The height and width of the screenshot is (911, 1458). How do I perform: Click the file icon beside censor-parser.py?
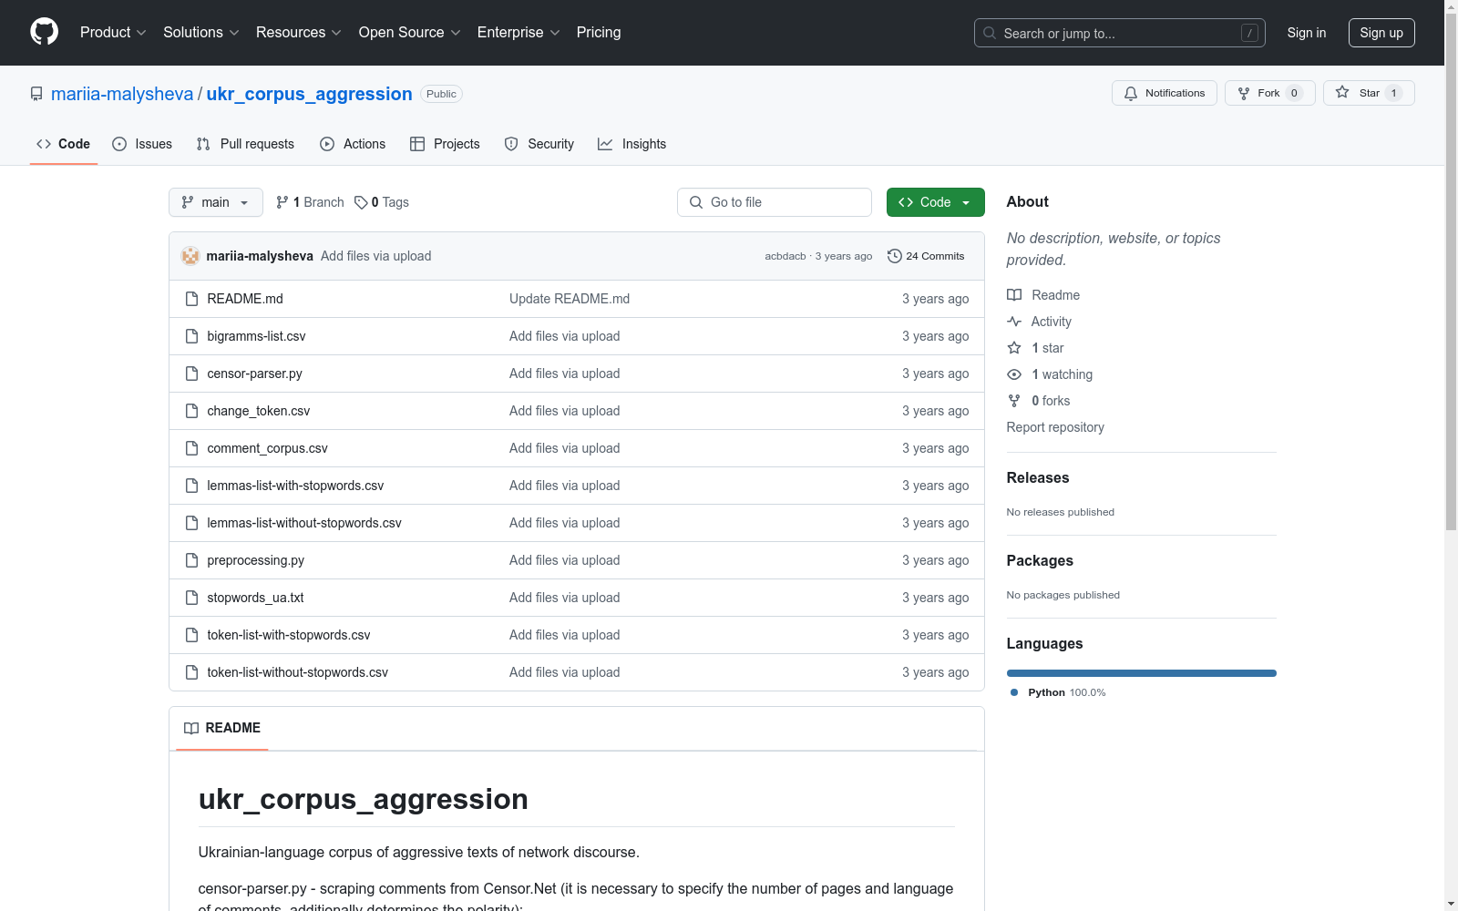191,374
